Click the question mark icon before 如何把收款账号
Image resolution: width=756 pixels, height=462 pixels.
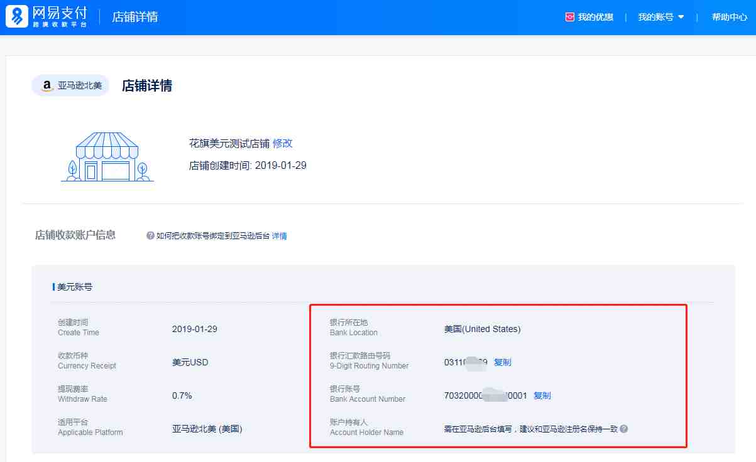pyautogui.click(x=150, y=236)
